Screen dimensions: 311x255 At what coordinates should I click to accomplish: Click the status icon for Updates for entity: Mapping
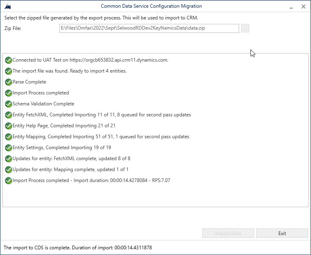coord(9,170)
